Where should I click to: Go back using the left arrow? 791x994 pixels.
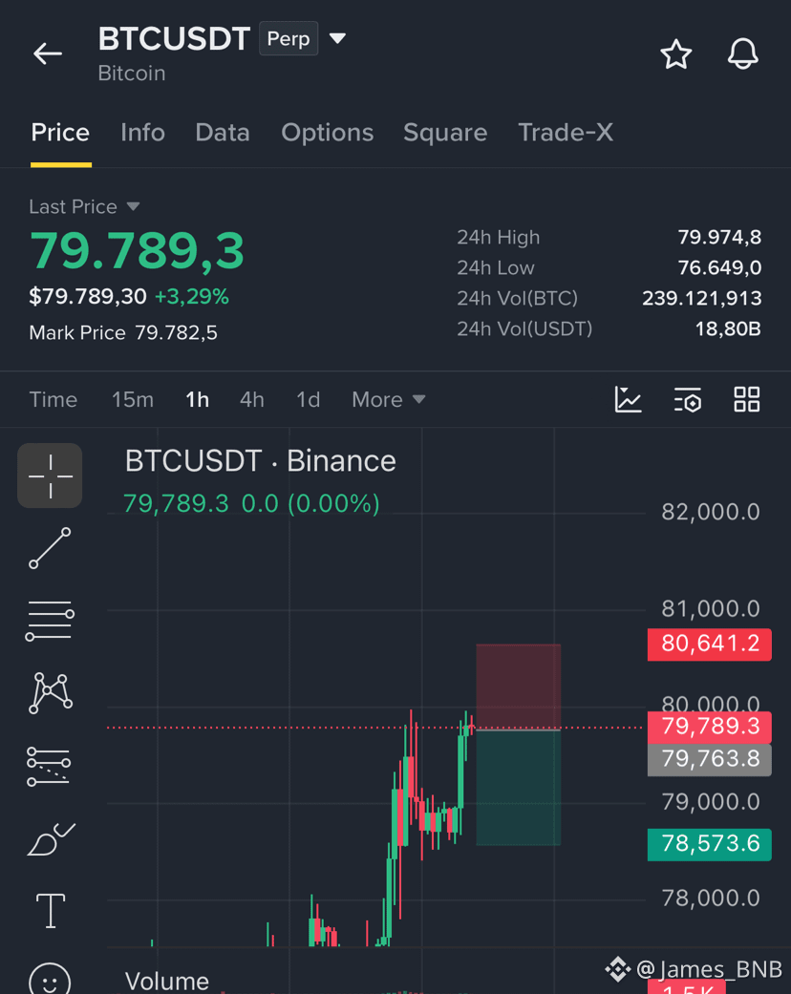tap(48, 53)
